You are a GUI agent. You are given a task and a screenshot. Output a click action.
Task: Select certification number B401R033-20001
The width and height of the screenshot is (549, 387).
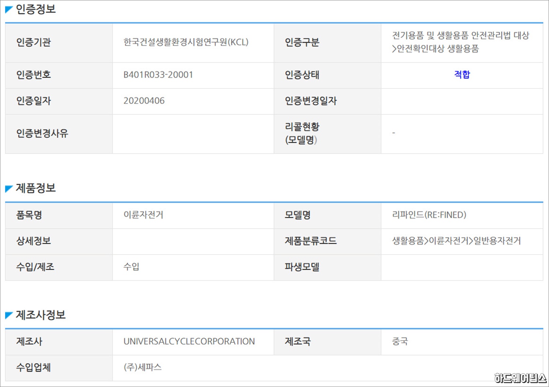click(158, 75)
